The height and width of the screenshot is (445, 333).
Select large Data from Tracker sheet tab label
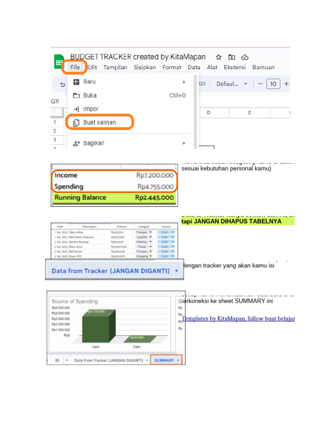coord(111,271)
